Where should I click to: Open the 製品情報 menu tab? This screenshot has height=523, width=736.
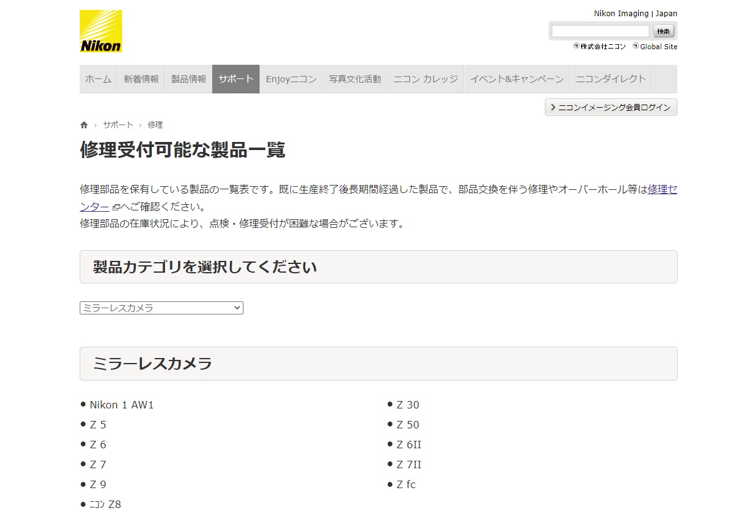coord(189,79)
